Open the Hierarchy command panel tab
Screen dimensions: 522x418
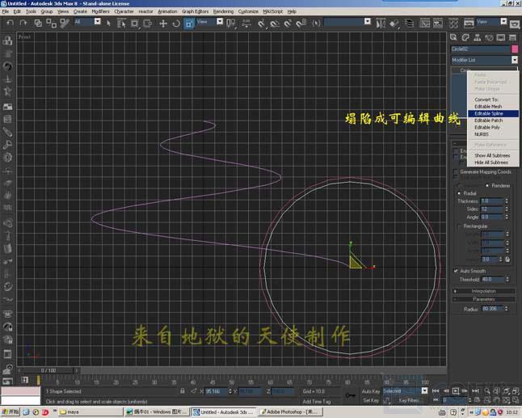coord(477,37)
